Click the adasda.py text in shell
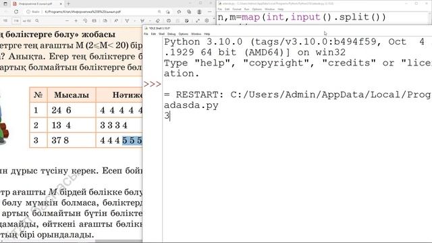The width and height of the screenshot is (432, 243). click(191, 105)
